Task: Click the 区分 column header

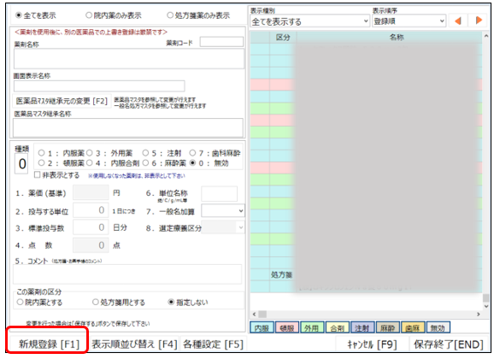Action: pyautogui.click(x=283, y=38)
